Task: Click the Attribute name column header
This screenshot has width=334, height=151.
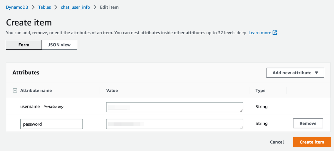Action: [36, 90]
